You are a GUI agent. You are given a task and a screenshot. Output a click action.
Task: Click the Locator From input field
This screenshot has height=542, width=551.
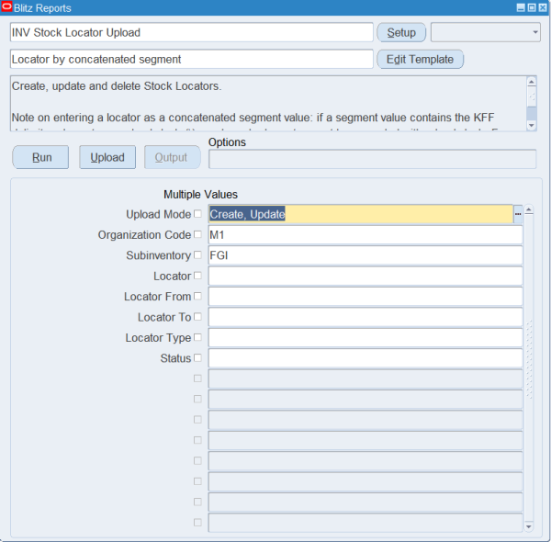(365, 297)
